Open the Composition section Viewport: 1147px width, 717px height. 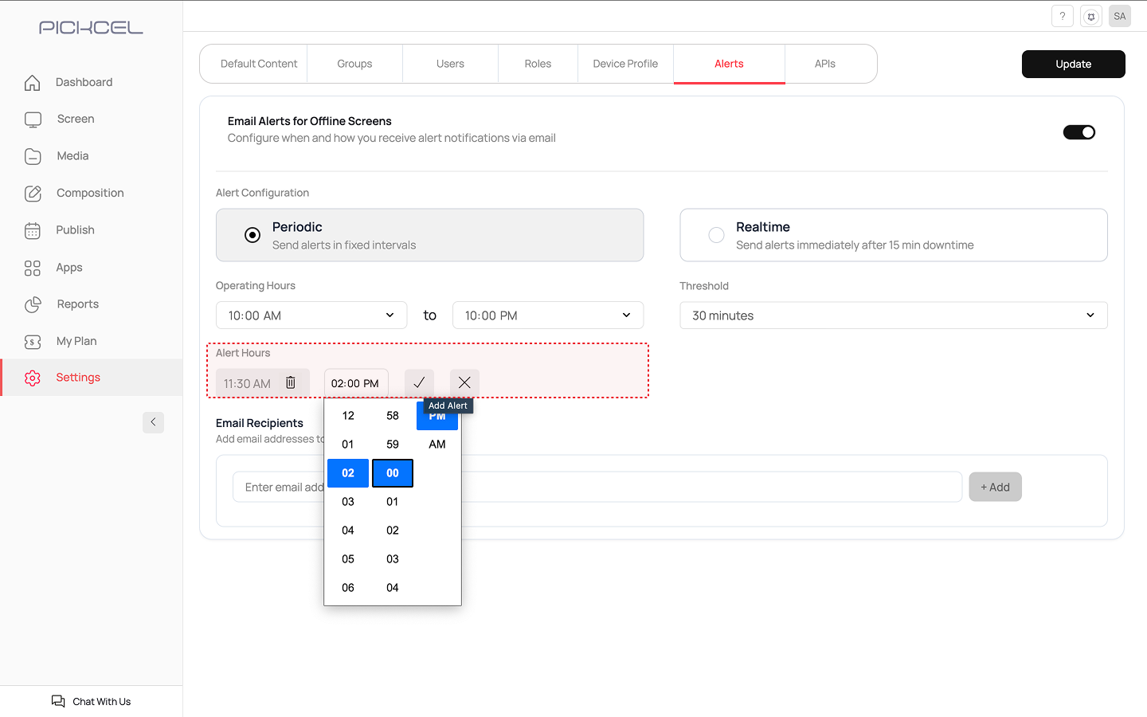[x=90, y=193]
